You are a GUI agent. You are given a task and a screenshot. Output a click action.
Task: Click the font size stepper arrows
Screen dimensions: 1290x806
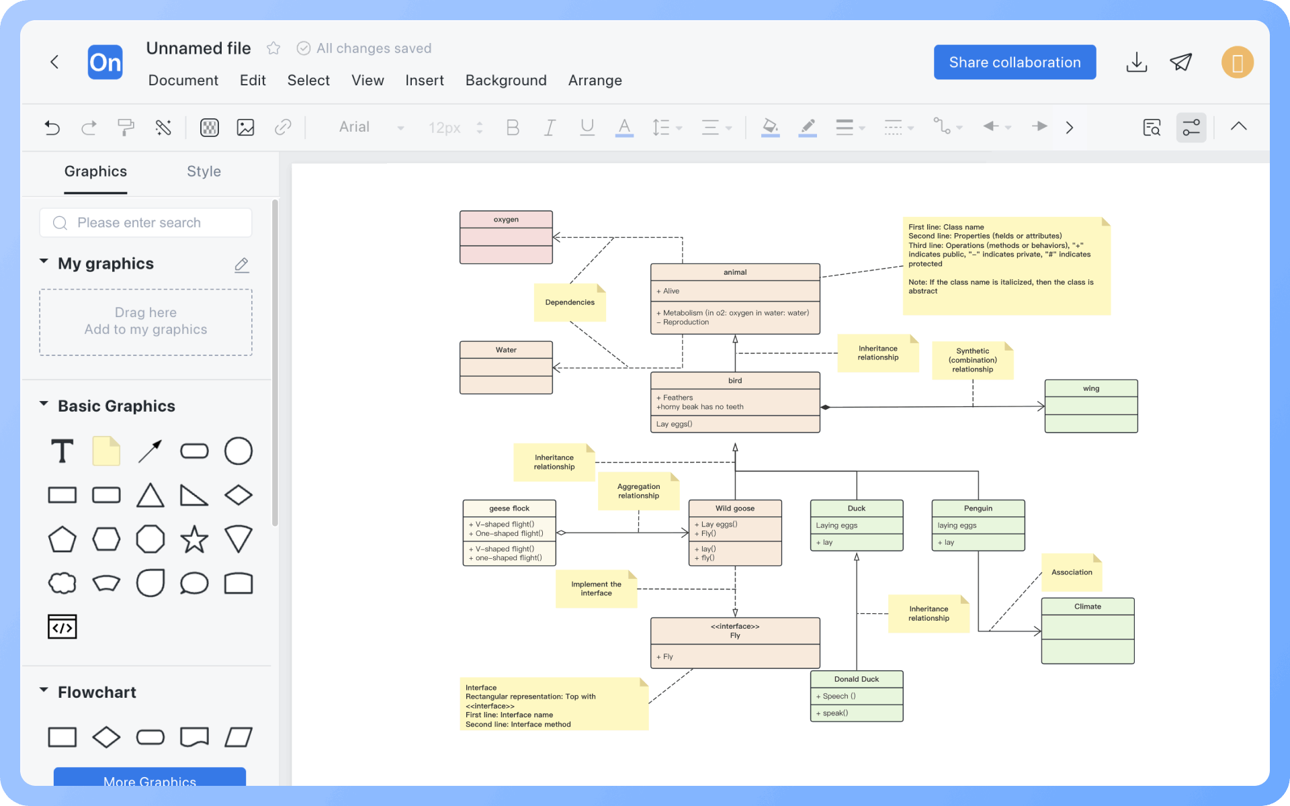(480, 127)
